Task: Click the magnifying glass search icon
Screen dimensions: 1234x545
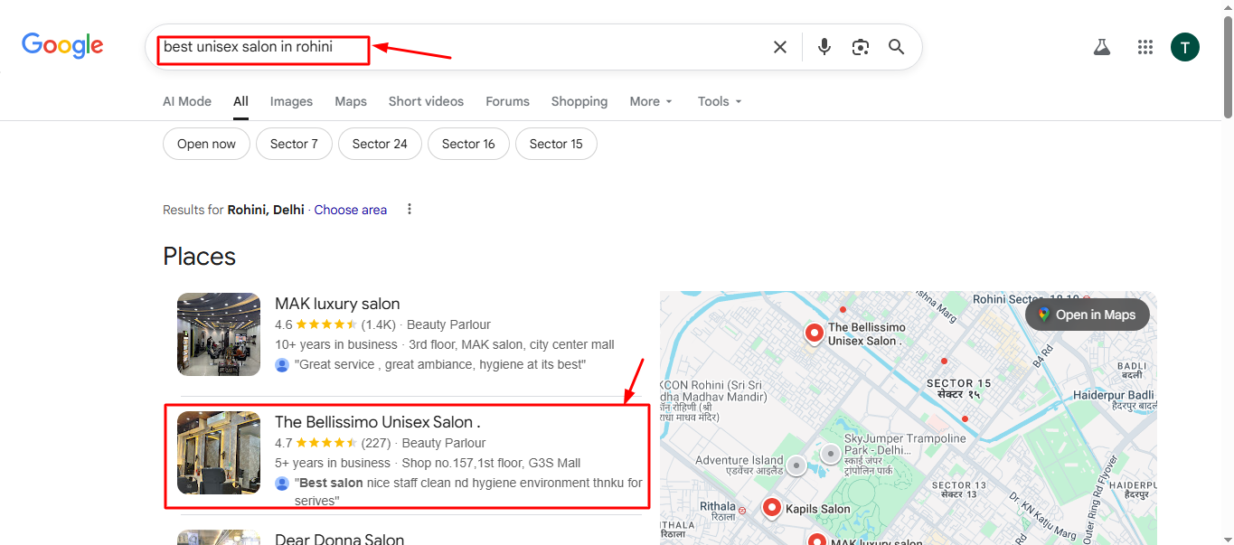Action: pos(896,47)
